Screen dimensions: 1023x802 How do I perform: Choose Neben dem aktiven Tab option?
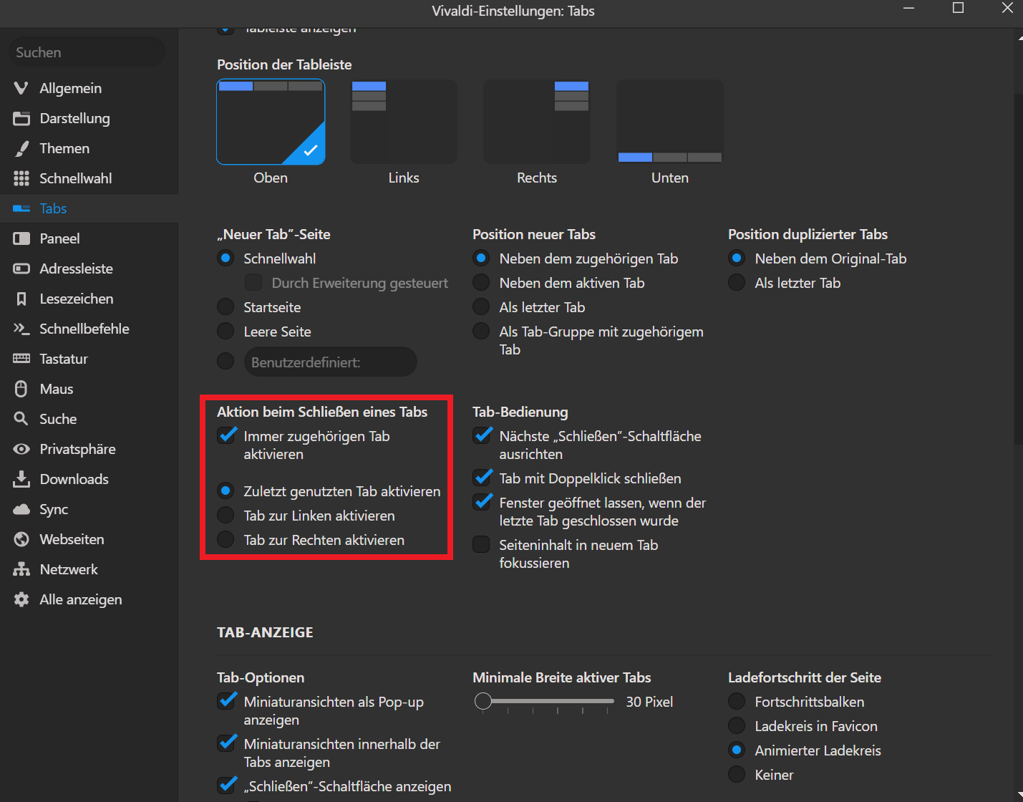[x=481, y=283]
